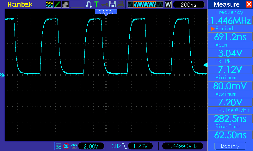Screen dimensions: 253x151
Task: Close the Measure panel
Action: pyautogui.click(x=249, y=4)
